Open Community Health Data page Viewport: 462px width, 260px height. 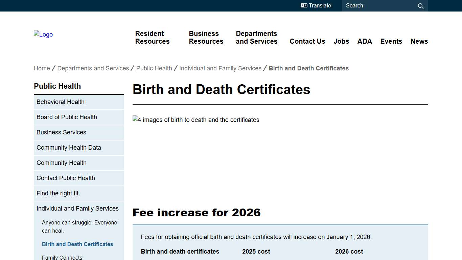tap(69, 148)
